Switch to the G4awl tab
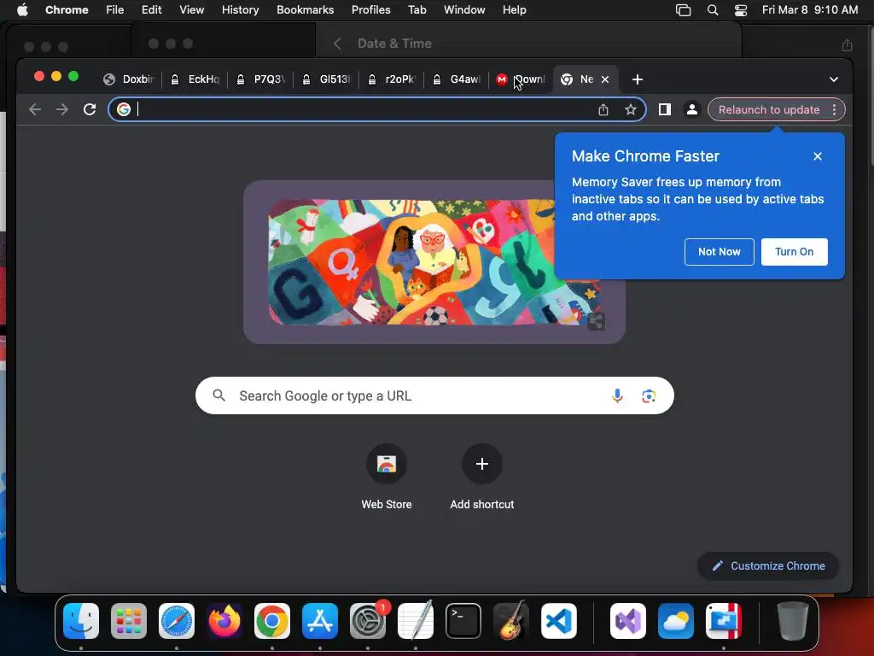This screenshot has width=874, height=656. click(457, 79)
